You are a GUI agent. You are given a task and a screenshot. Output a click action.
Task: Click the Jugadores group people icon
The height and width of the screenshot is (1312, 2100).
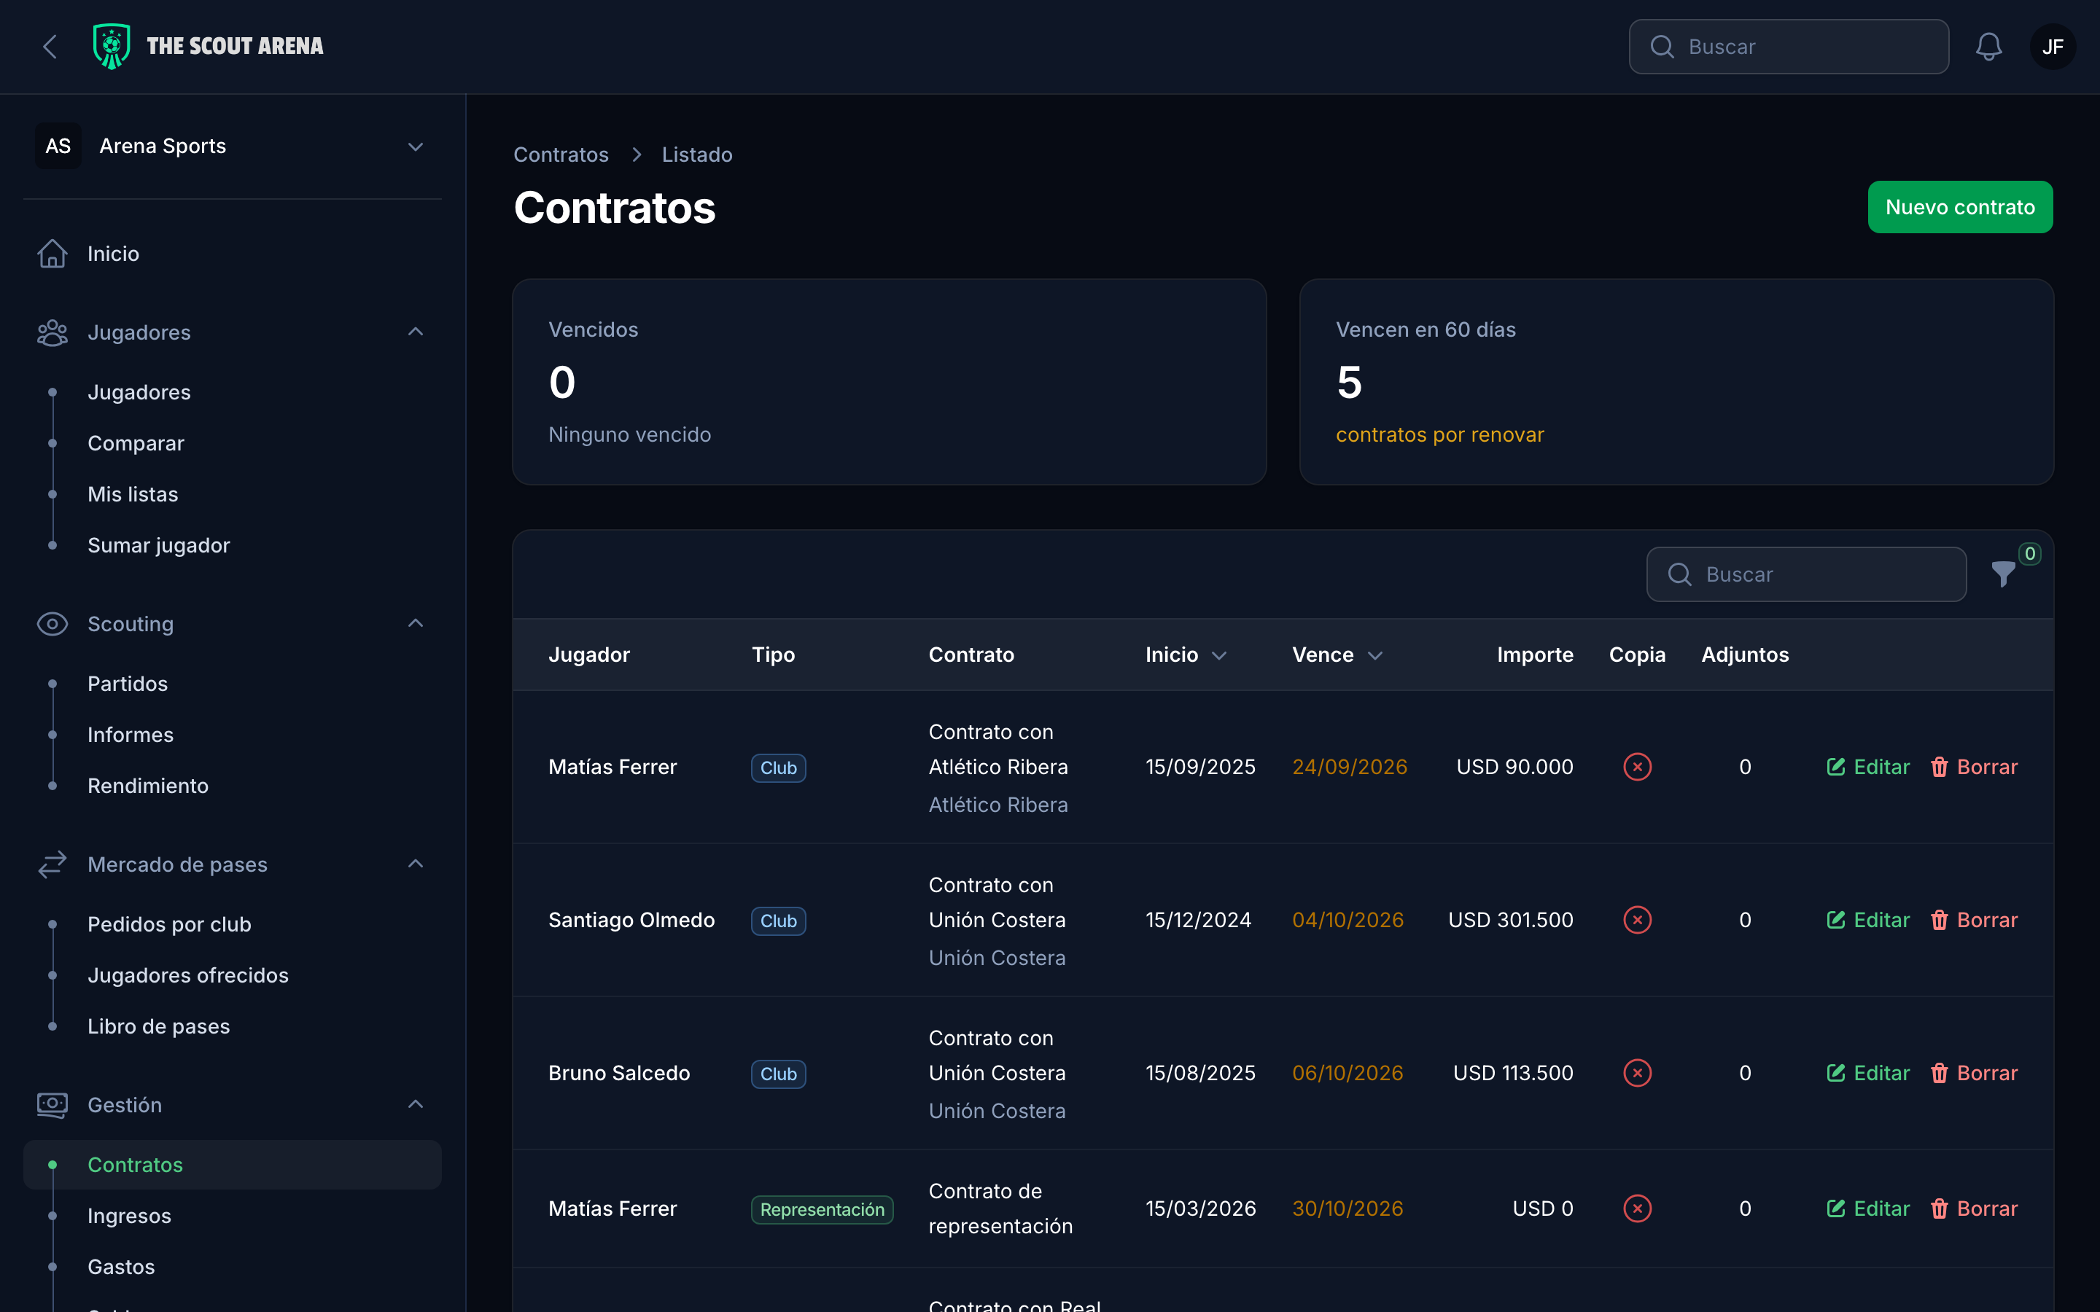[52, 332]
